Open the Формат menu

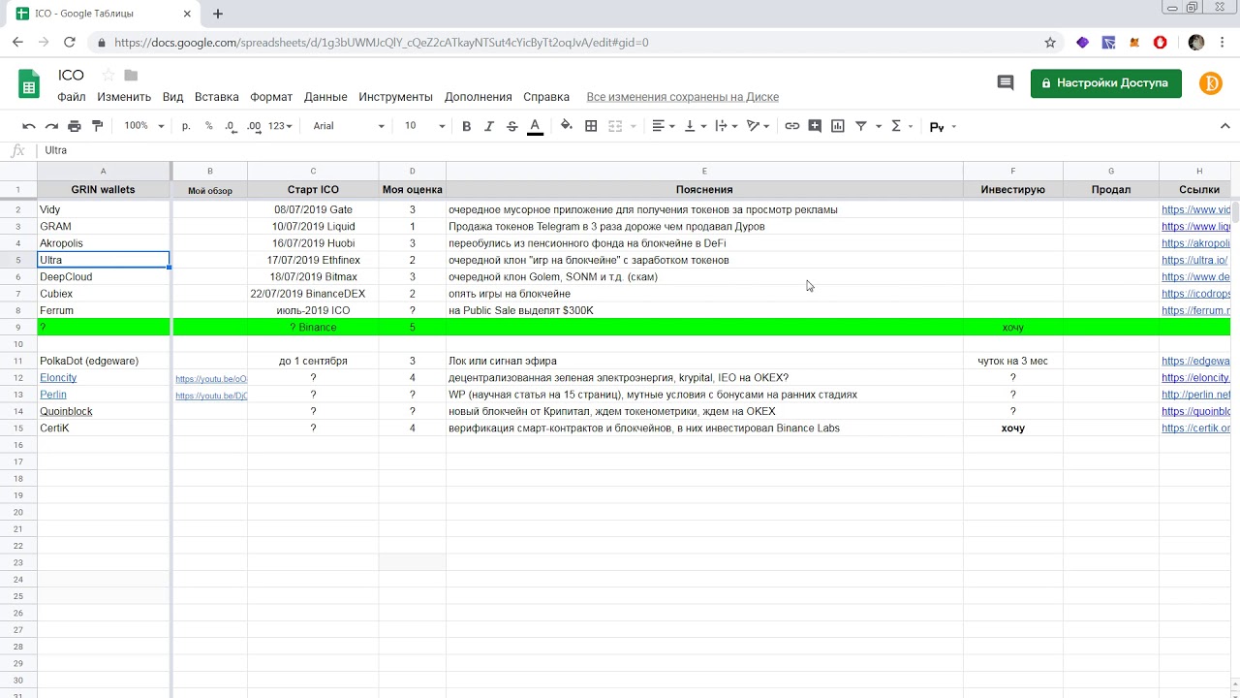click(271, 97)
